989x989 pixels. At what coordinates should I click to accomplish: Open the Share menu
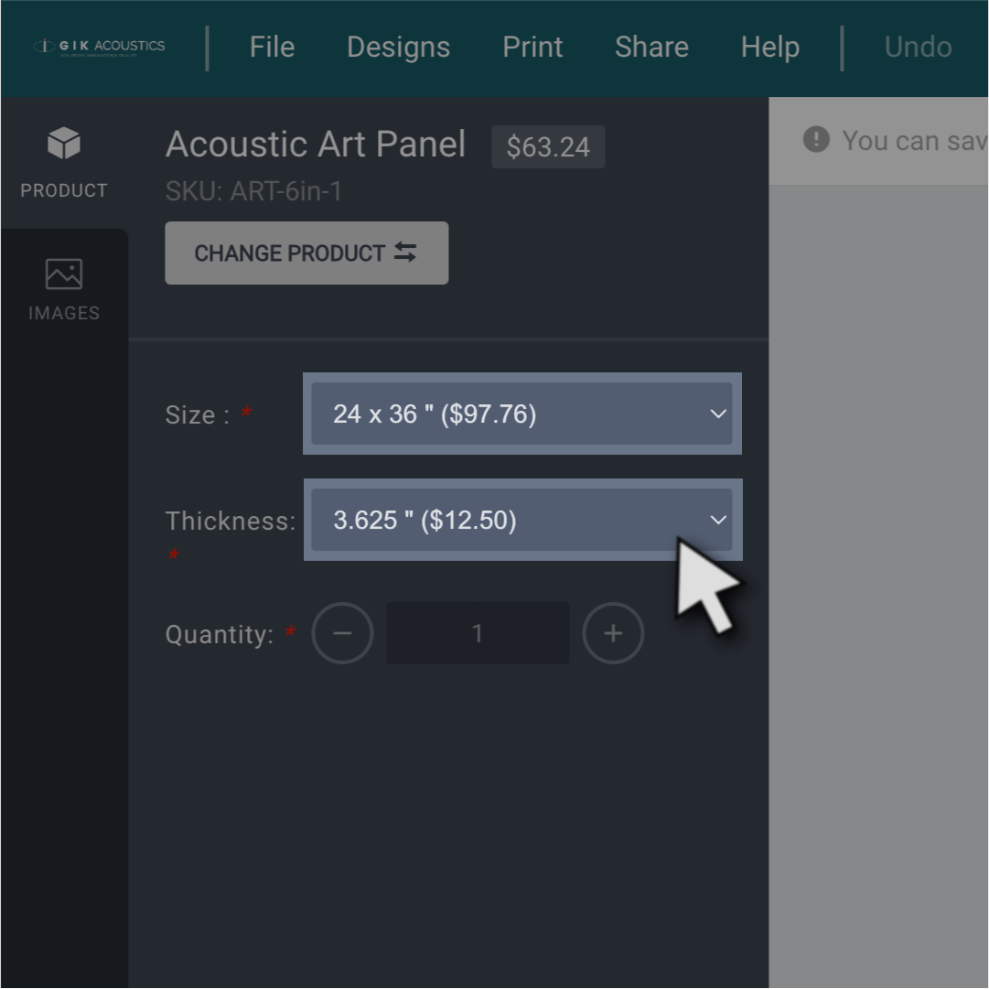[x=651, y=48]
